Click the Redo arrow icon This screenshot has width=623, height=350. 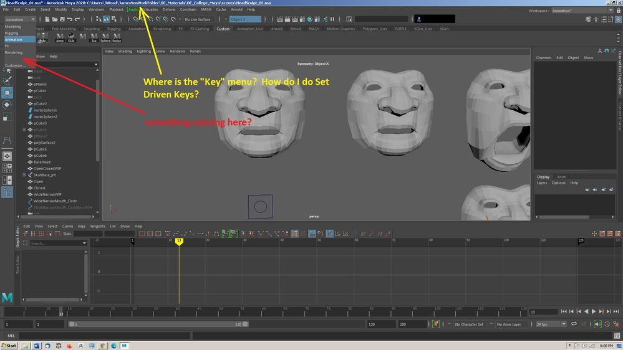[77, 19]
